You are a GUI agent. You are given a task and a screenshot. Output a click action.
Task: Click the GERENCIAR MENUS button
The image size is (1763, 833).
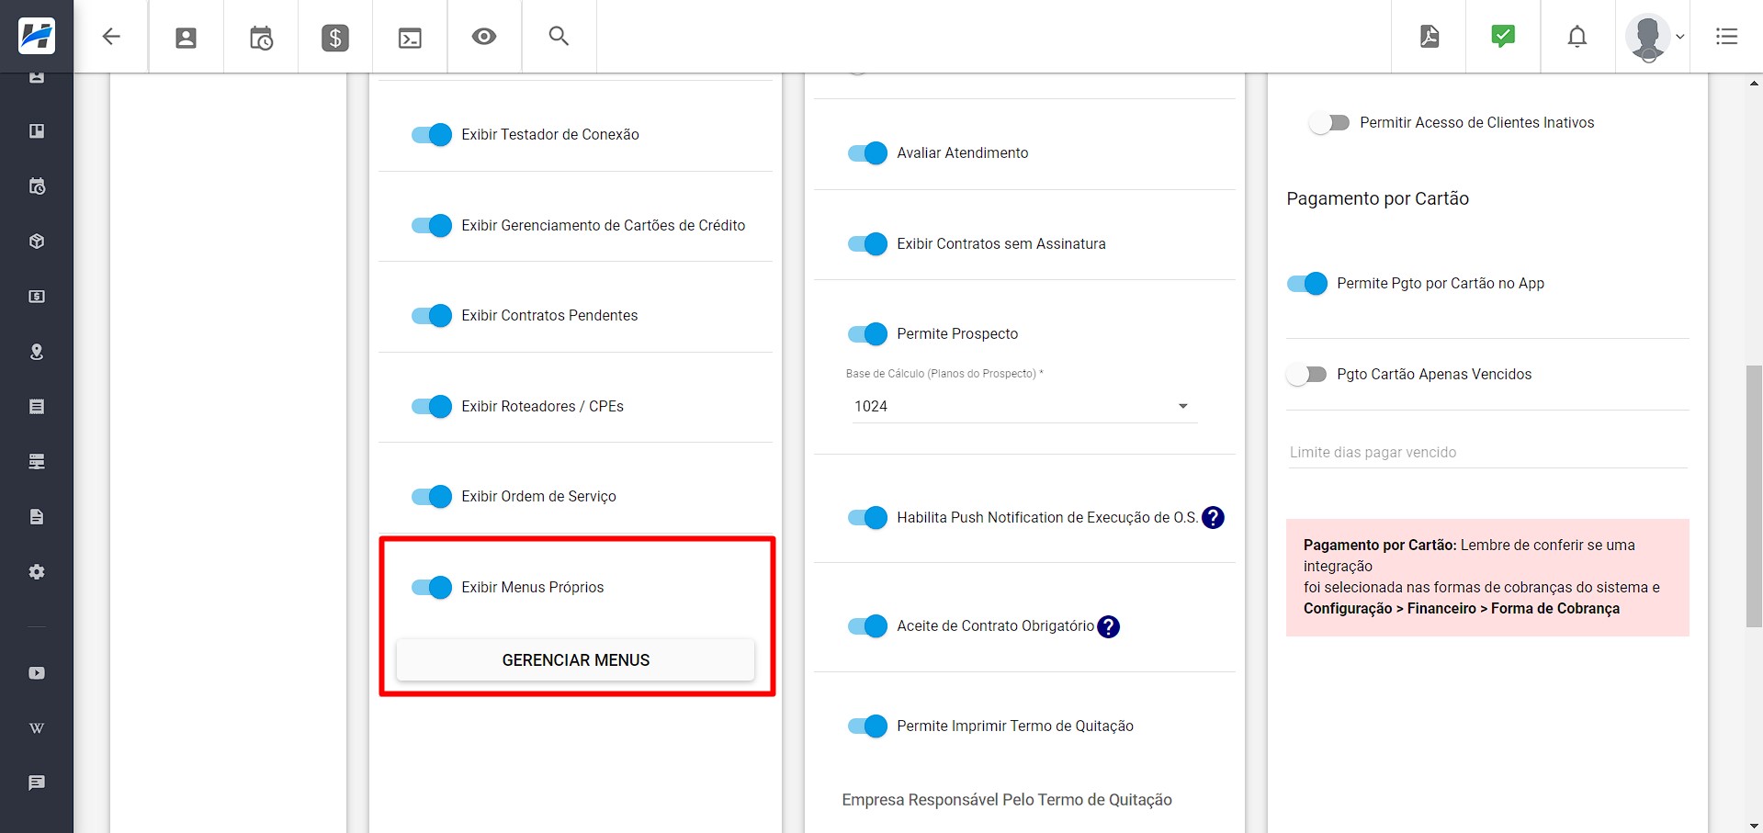(x=575, y=660)
